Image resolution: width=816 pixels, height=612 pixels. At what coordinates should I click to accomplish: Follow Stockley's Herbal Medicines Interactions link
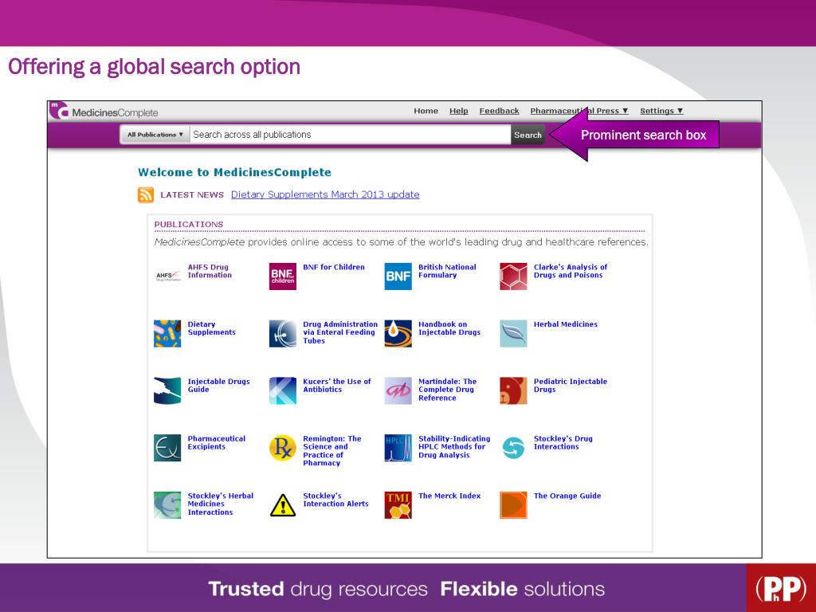coord(220,504)
